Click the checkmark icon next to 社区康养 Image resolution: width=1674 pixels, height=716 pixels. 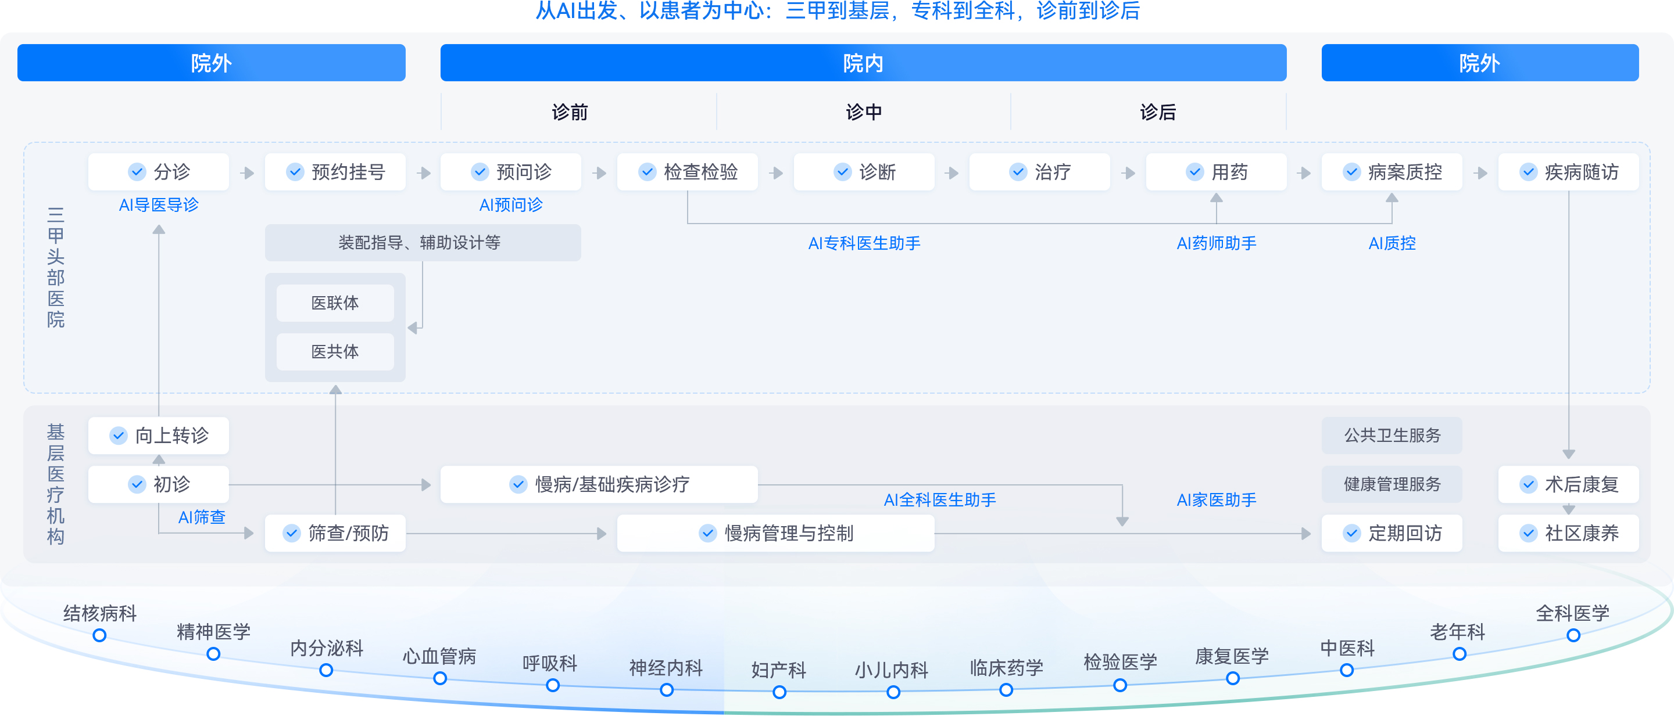point(1529,534)
